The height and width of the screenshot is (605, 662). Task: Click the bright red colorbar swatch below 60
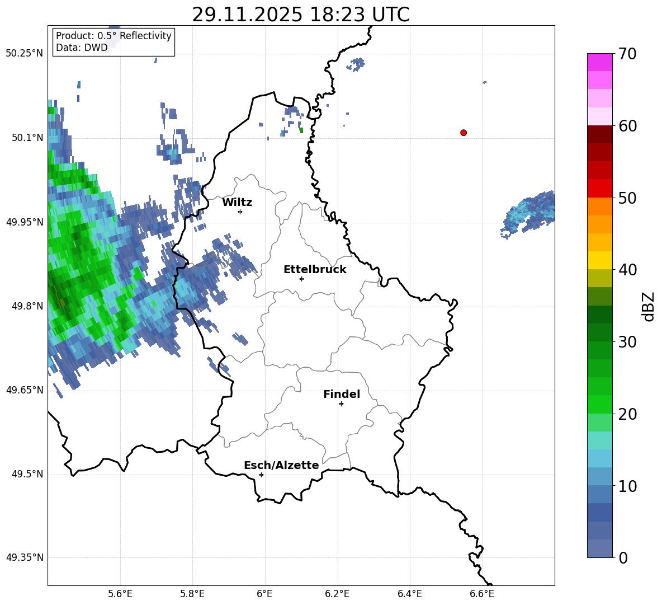(600, 189)
